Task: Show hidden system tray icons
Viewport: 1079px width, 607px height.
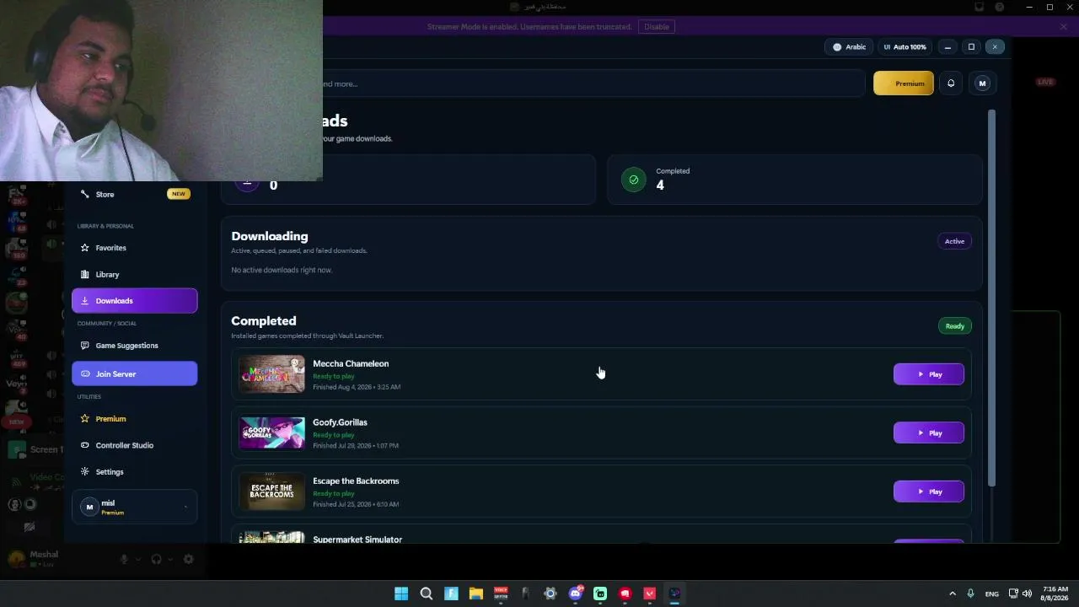Action: (953, 594)
